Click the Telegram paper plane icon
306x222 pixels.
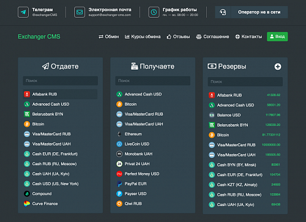coord(23,12)
